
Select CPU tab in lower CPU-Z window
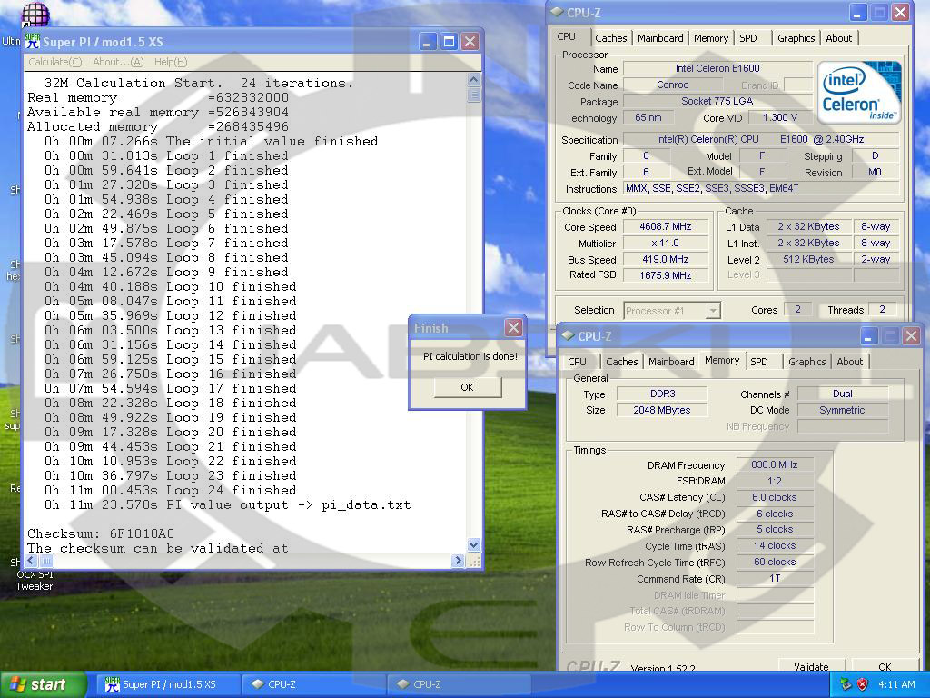coord(577,362)
